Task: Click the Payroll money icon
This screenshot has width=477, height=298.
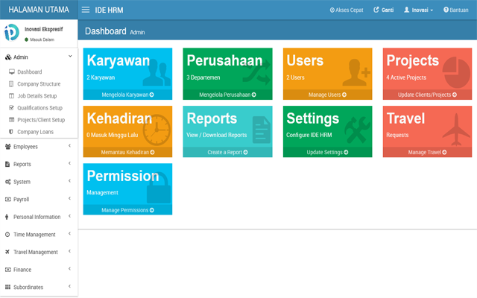Action: click(8, 200)
